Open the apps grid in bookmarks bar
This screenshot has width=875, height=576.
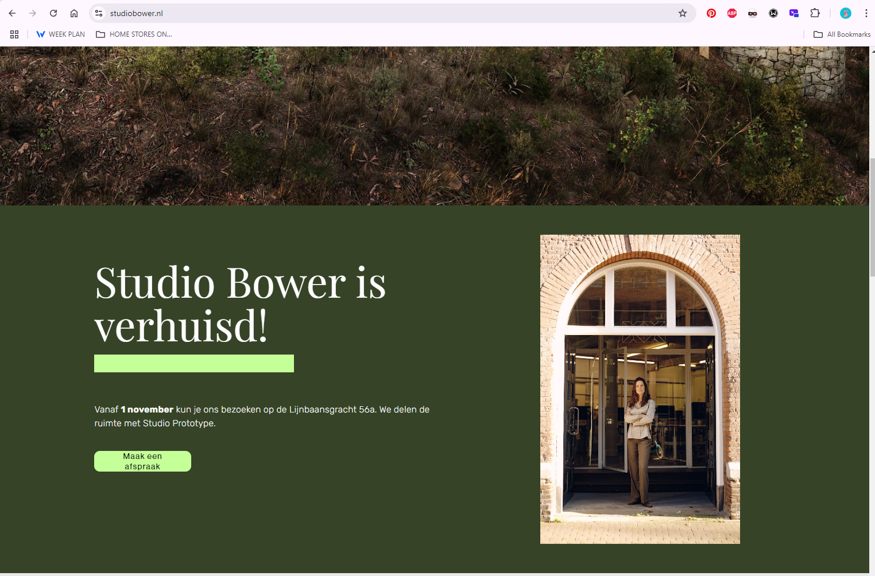tap(14, 34)
